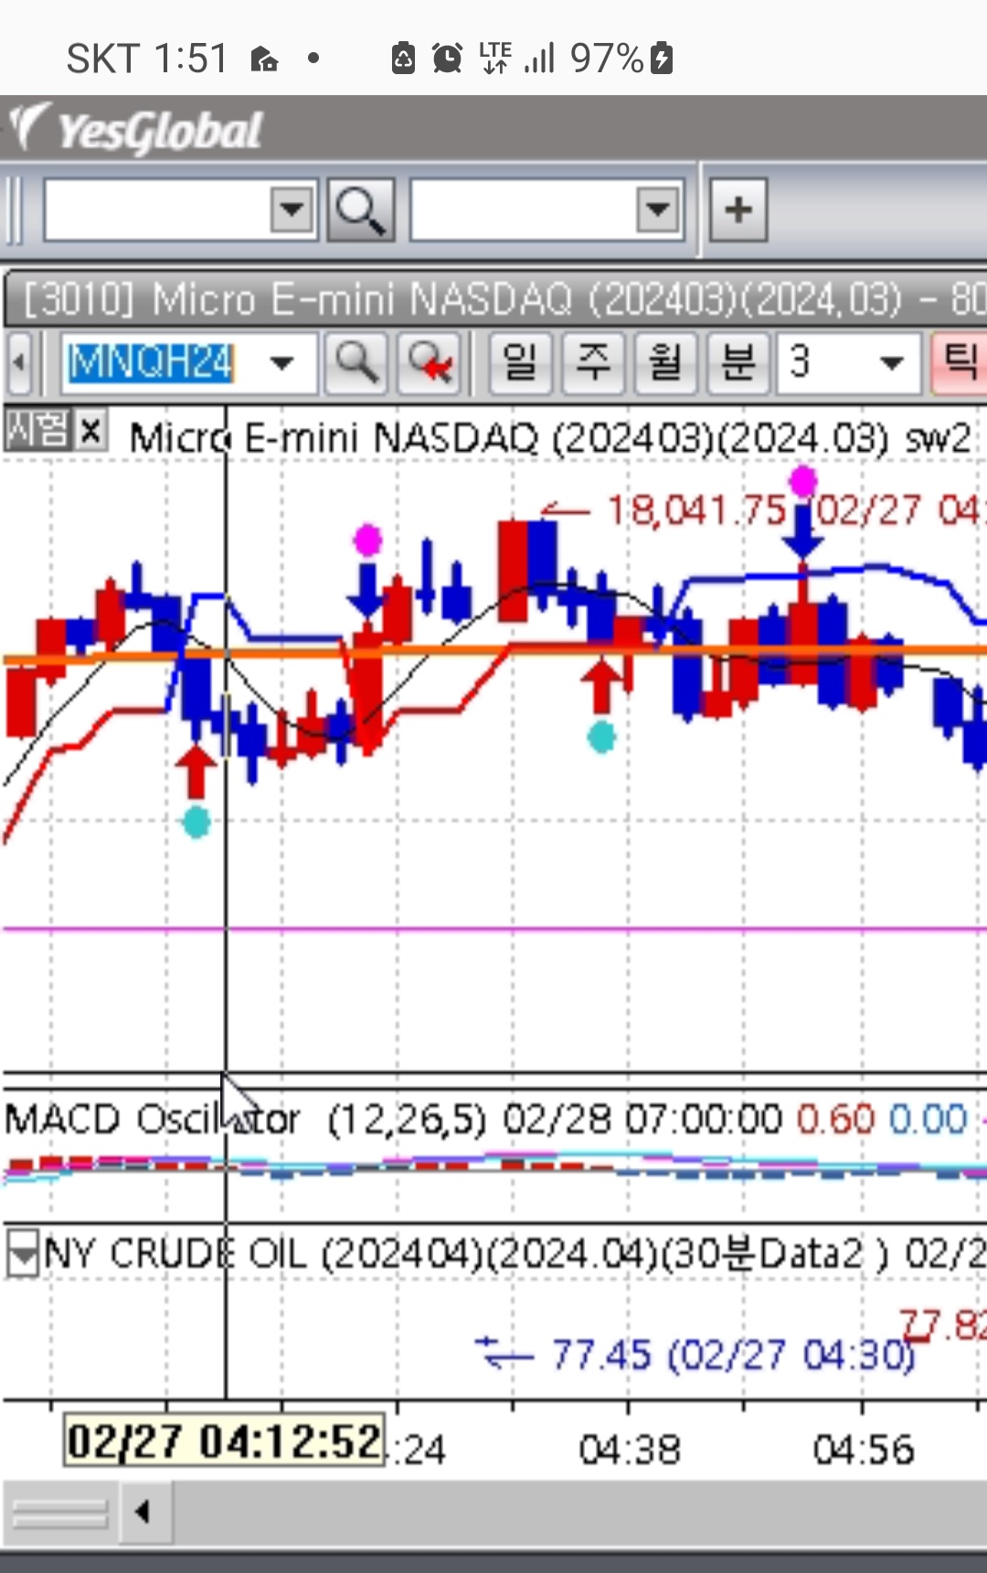Click the left arrow beside symbol field
This screenshot has height=1573, width=987.
pyautogui.click(x=19, y=363)
